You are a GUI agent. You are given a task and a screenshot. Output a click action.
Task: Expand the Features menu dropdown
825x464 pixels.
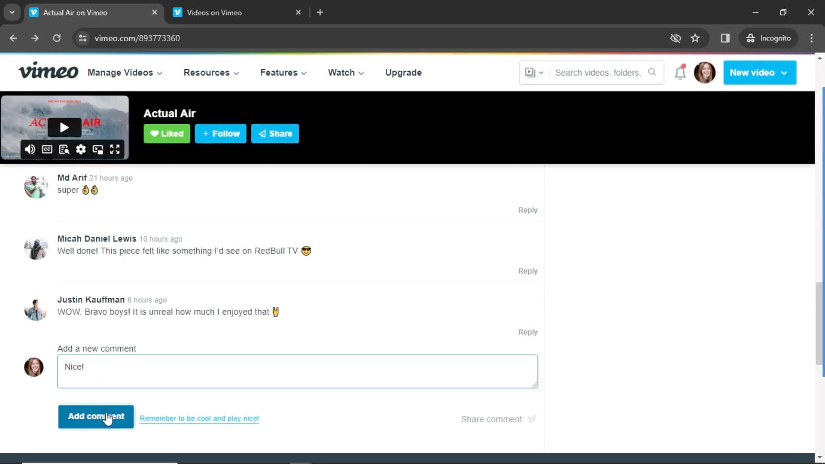[x=283, y=73]
